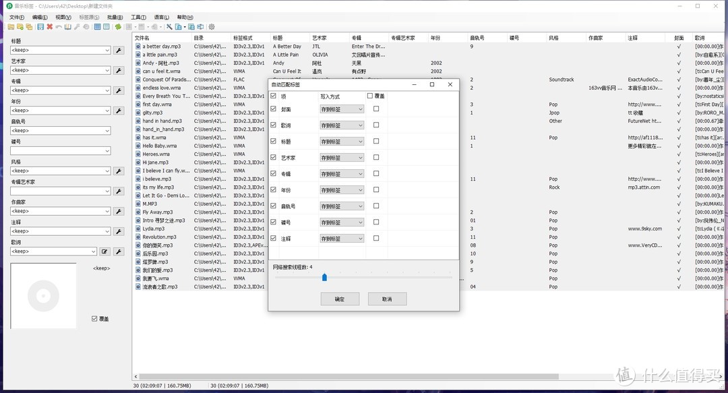The height and width of the screenshot is (393, 728).
Task: Click the red X delete toolbar icon
Action: pos(50,27)
